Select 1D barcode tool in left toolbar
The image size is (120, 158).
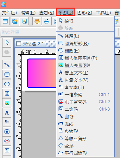click(x=7, y=132)
